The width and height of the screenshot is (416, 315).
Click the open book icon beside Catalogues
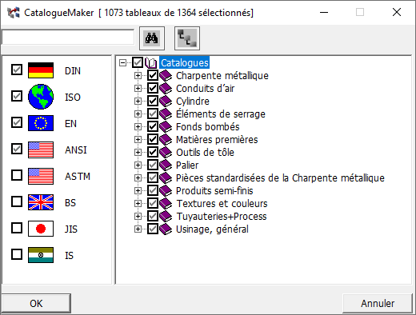pyautogui.click(x=151, y=63)
